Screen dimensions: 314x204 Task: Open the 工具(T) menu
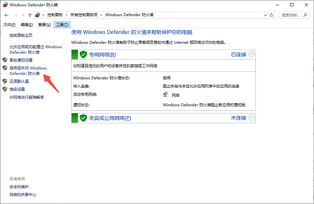62,25
